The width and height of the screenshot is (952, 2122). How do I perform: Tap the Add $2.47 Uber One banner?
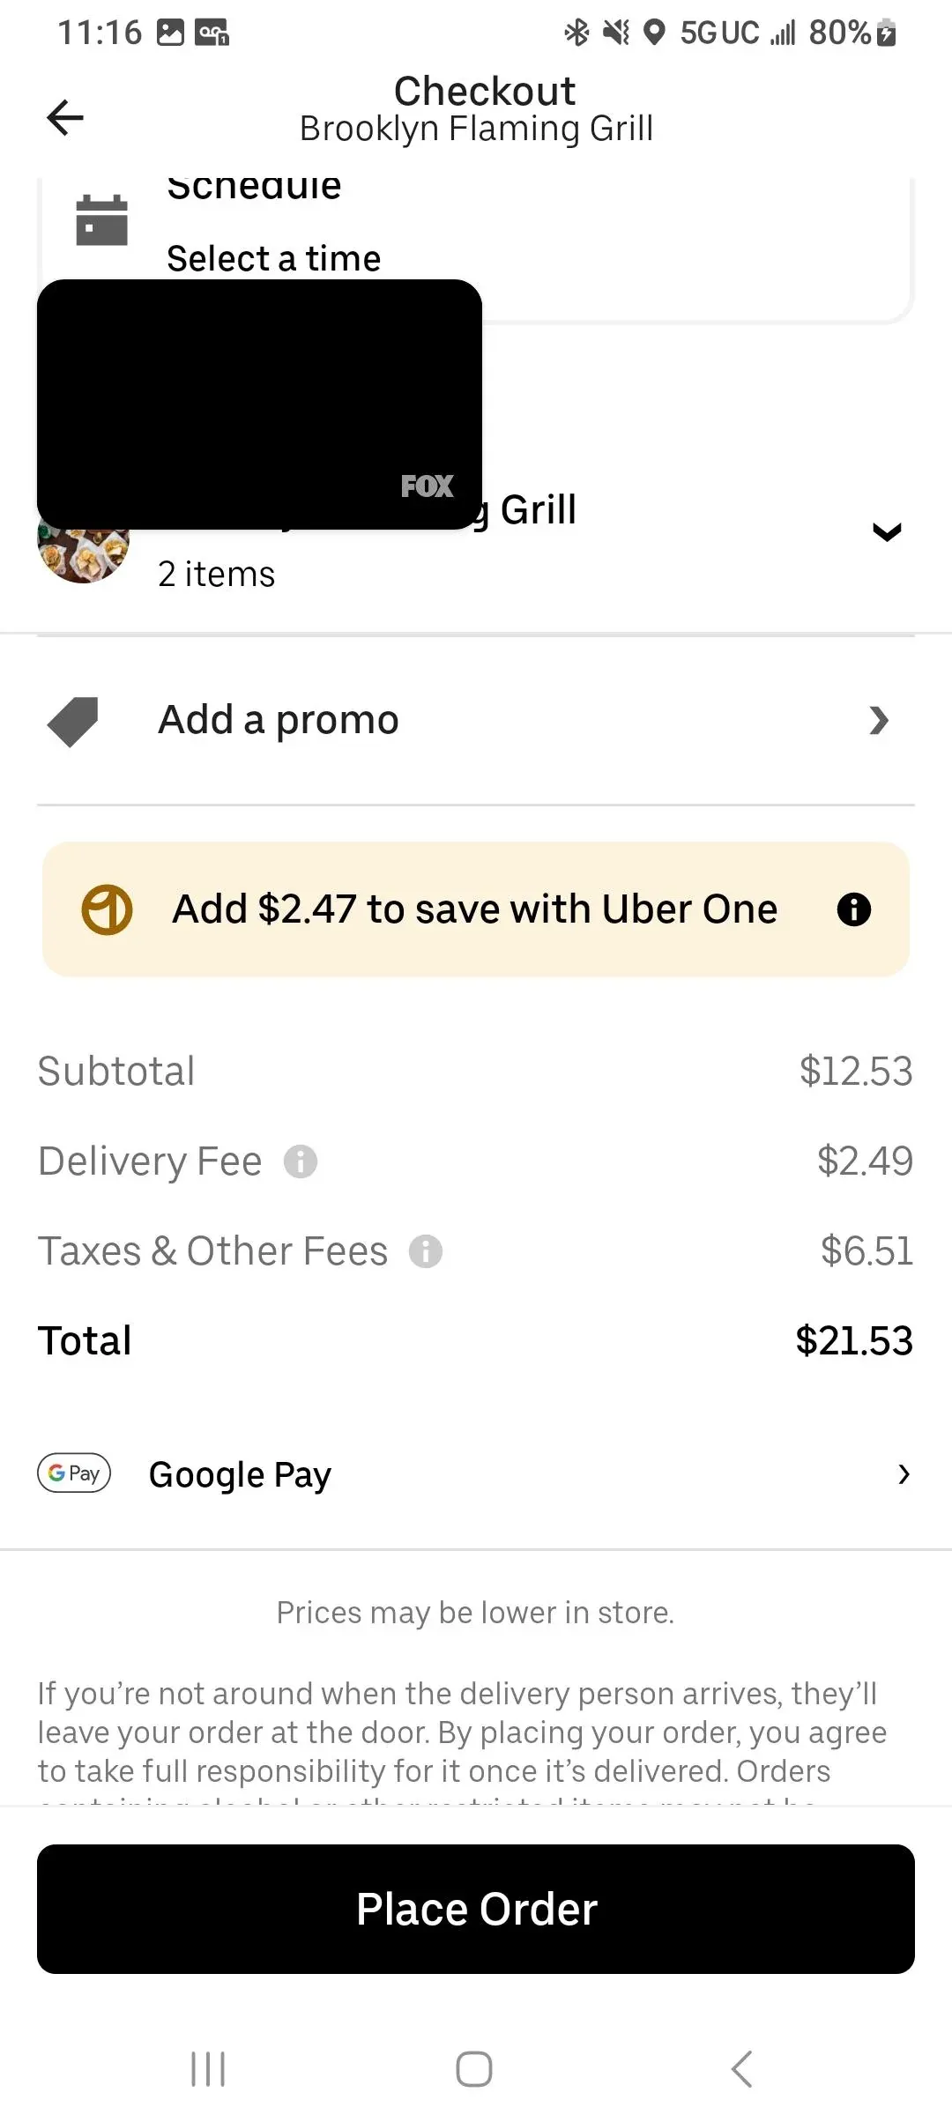pyautogui.click(x=474, y=909)
